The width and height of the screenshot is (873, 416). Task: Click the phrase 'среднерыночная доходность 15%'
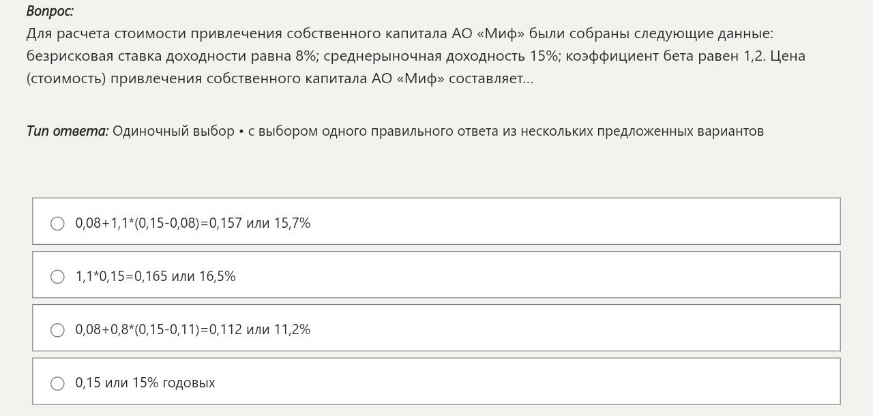(441, 56)
